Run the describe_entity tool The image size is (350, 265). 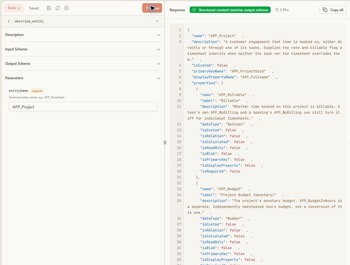[x=152, y=8]
